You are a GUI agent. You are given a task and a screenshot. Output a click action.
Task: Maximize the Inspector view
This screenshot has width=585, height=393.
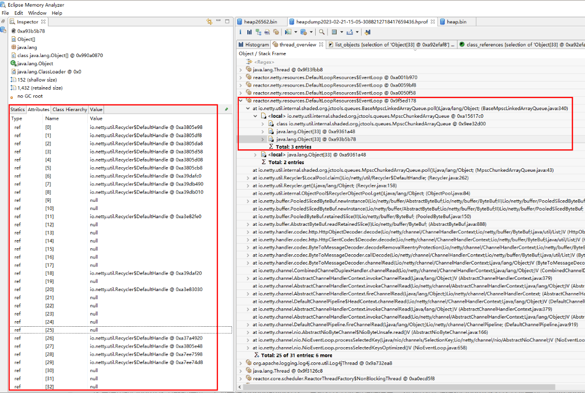point(227,21)
